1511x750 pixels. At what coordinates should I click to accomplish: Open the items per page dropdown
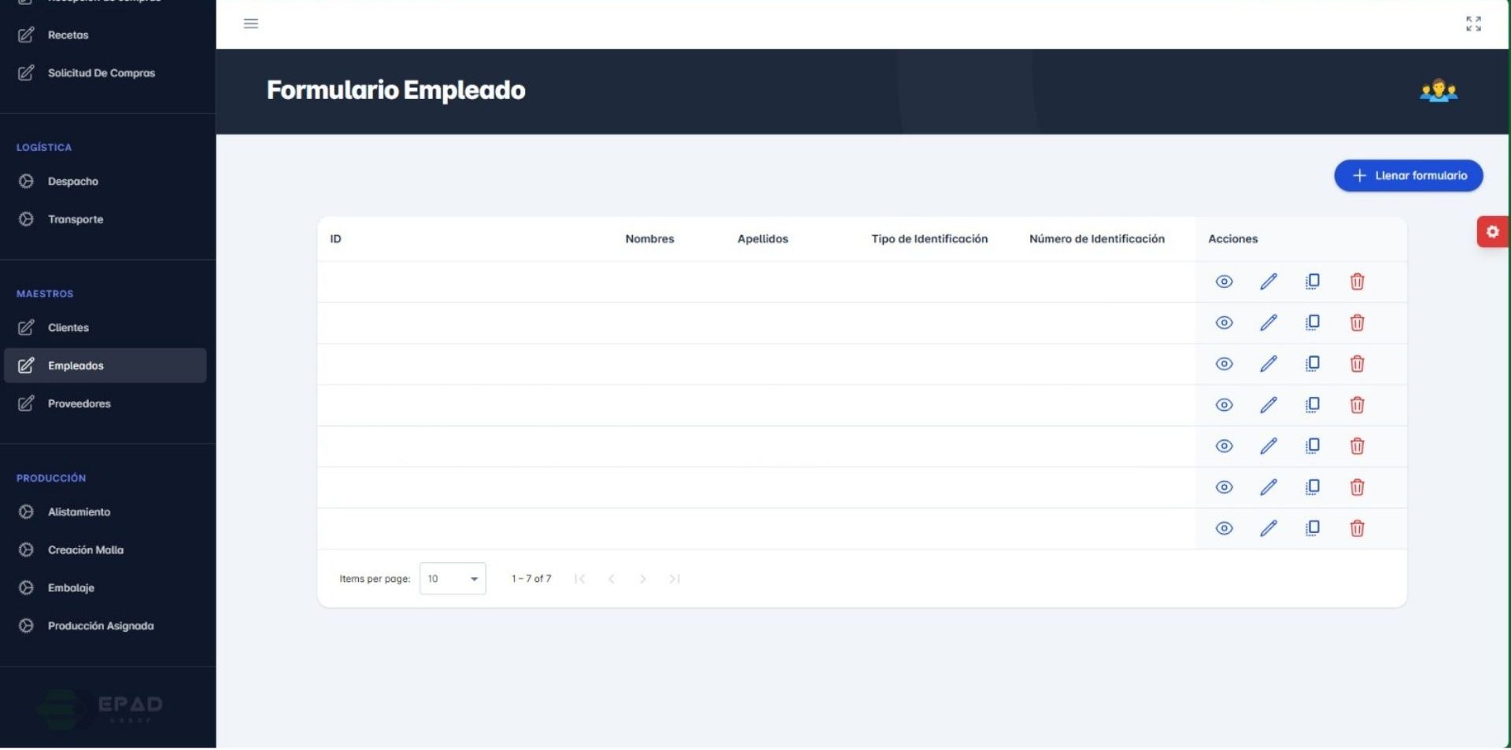452,578
